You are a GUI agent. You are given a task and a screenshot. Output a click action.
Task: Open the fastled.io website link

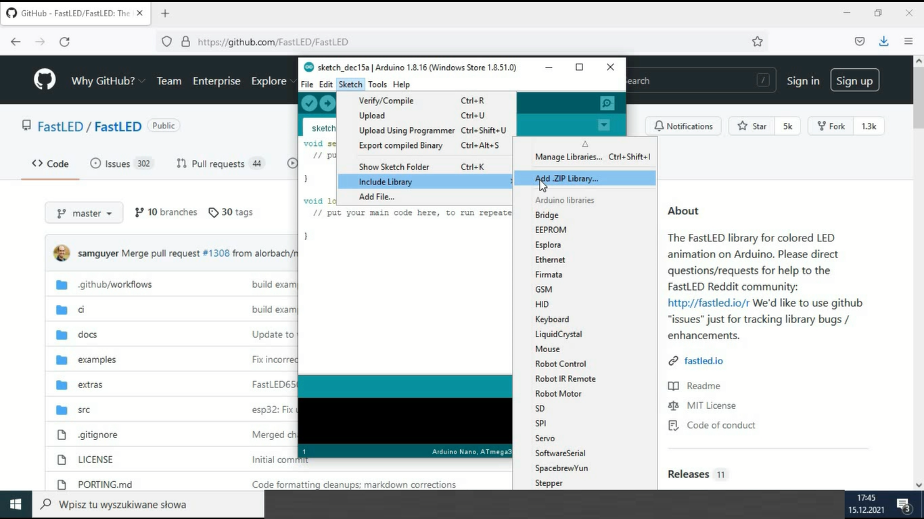(703, 361)
